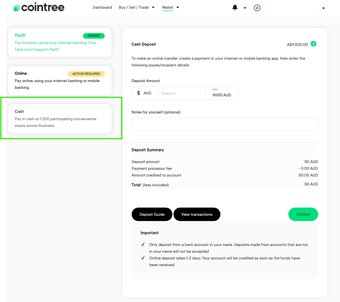The height and width of the screenshot is (302, 340).
Task: Click the Important heading
Action: point(150,233)
